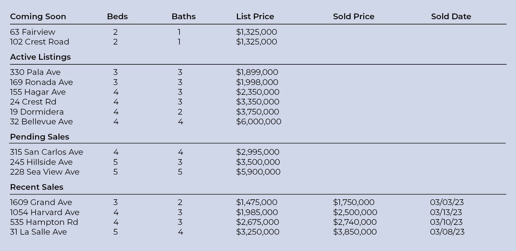Screen dimensions: 516x251
Task: Select the 102 Crest Road address
Action: [x=39, y=42]
